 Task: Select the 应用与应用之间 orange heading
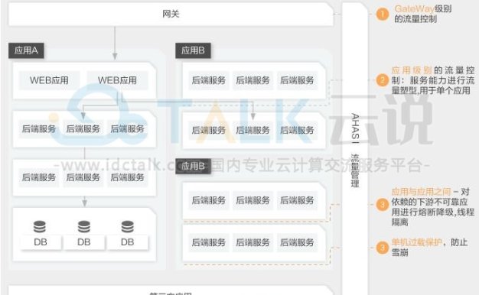421,192
